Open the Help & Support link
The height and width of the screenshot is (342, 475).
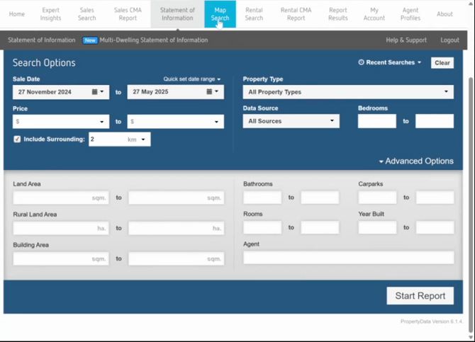406,40
